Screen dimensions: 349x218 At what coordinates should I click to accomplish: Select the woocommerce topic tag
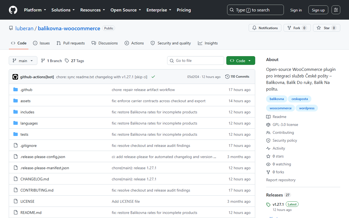(281, 108)
